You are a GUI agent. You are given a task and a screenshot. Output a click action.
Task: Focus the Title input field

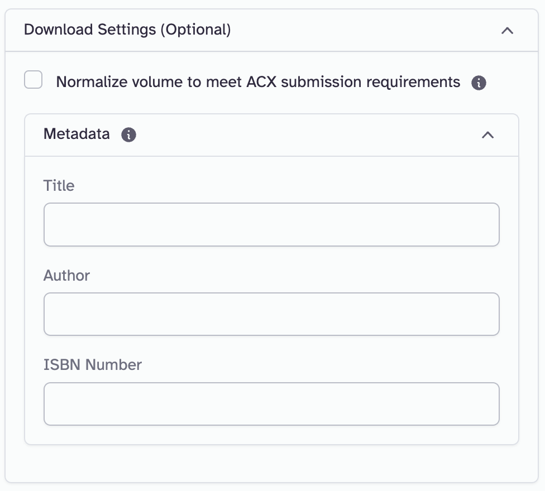tap(271, 224)
